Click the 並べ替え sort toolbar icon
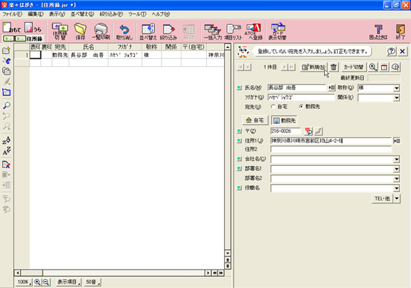Screen dimensions: 411x288 pyautogui.click(x=147, y=31)
